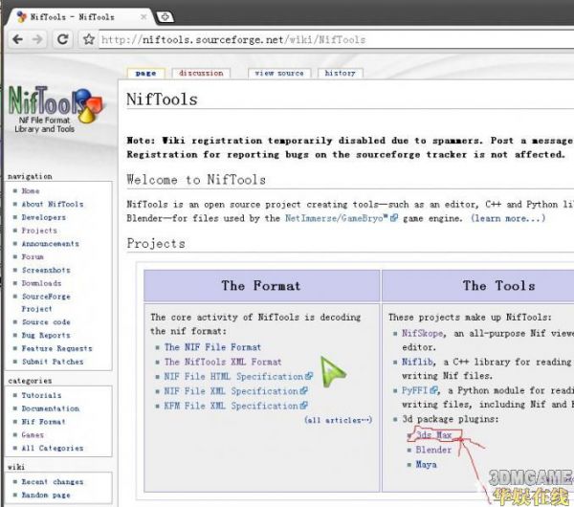Open Tutorials under categories
Image resolution: width=574 pixels, height=507 pixels.
[41, 395]
